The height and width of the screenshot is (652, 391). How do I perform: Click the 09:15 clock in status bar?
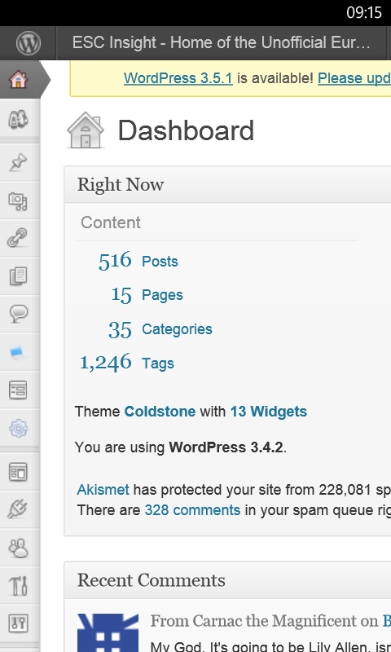[x=364, y=12]
